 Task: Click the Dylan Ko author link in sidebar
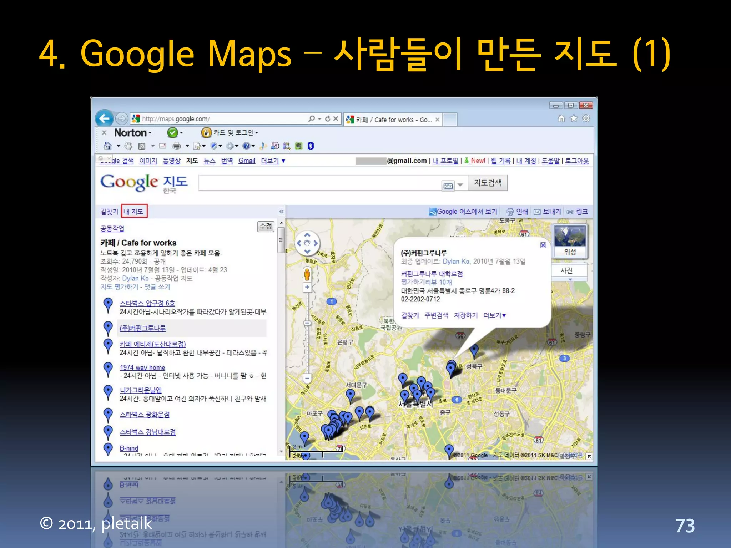coord(135,278)
